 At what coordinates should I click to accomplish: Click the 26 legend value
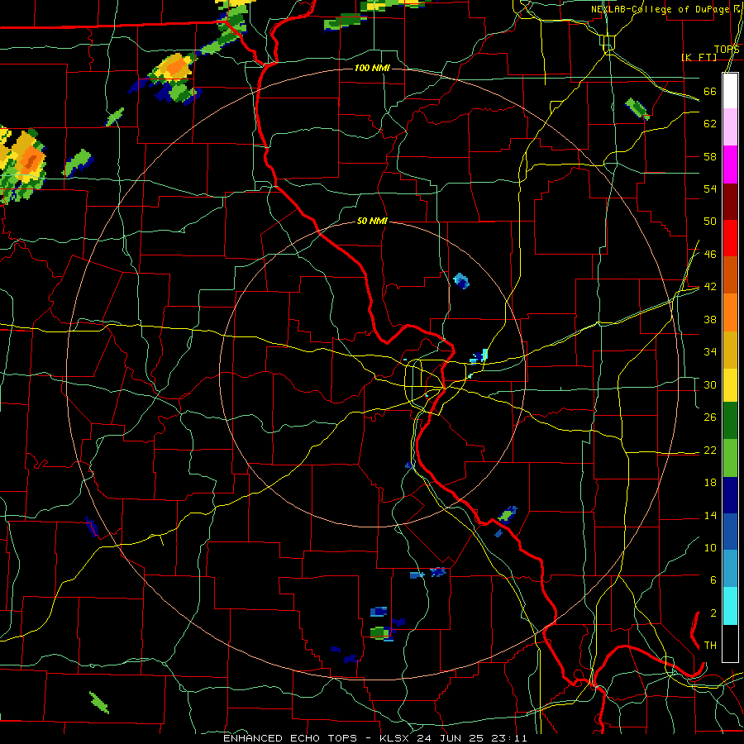pos(710,417)
